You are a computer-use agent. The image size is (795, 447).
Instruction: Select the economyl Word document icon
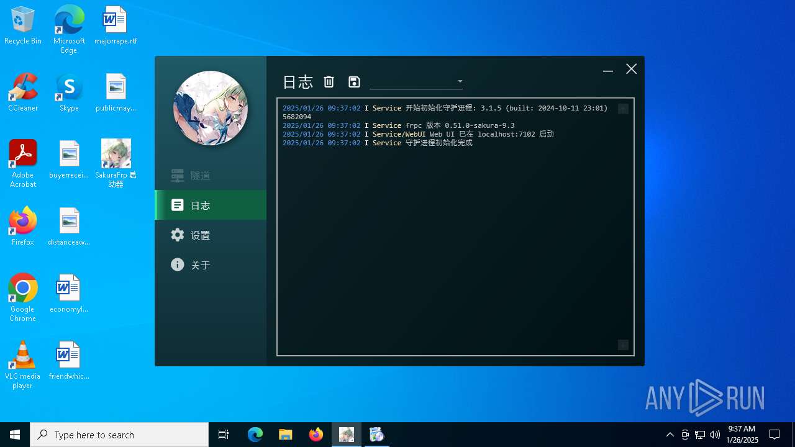point(69,294)
